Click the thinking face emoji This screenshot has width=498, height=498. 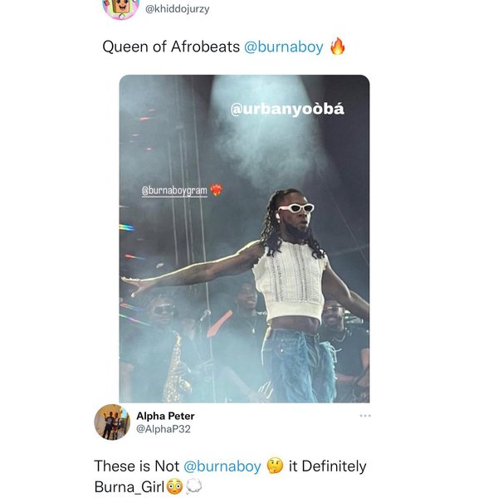(x=276, y=466)
